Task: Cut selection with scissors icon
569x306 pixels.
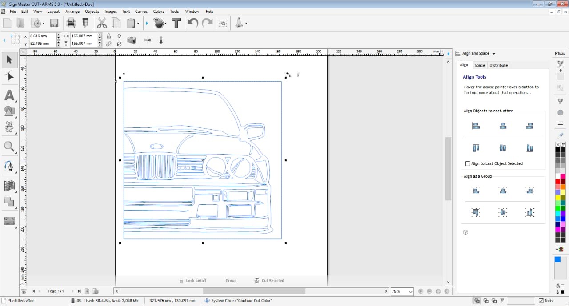Action: [102, 23]
